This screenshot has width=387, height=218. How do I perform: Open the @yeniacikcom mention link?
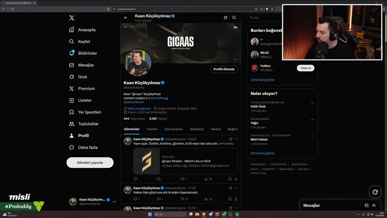pyautogui.click(x=134, y=102)
